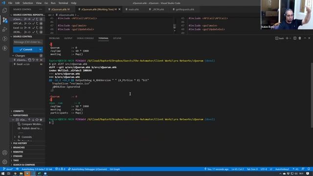Maximize the terminal panel with the up chevron
313x176 pixels.
point(305,38)
